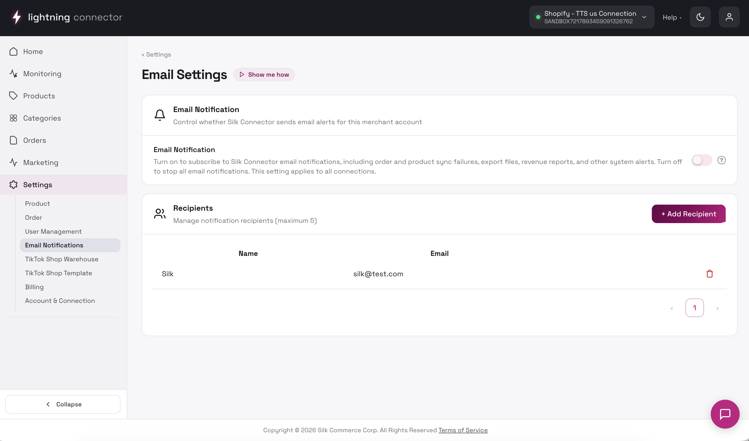Open the Help dropdown menu

tap(672, 18)
